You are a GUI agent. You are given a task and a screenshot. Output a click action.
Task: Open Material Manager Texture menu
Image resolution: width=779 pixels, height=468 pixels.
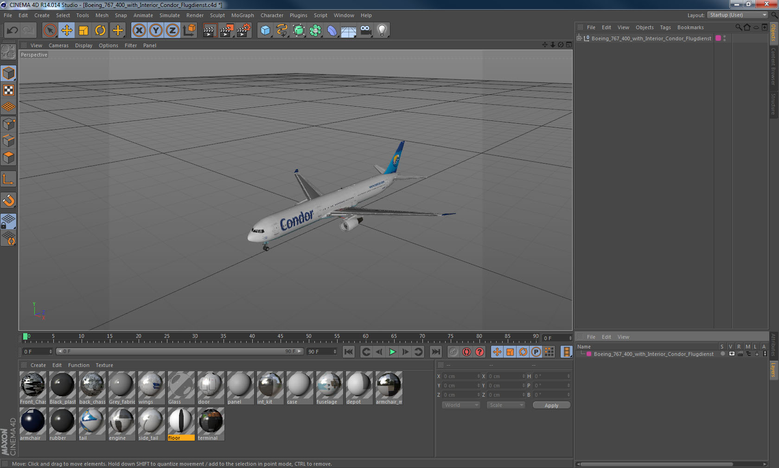104,365
